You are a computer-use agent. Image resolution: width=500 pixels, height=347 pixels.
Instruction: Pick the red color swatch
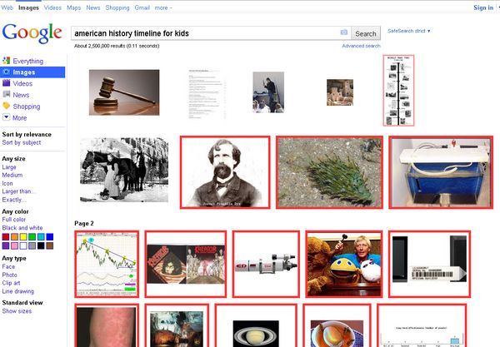[6, 237]
